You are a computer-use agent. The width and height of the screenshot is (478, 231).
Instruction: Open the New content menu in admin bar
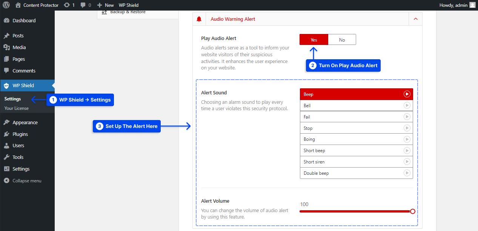(105, 5)
